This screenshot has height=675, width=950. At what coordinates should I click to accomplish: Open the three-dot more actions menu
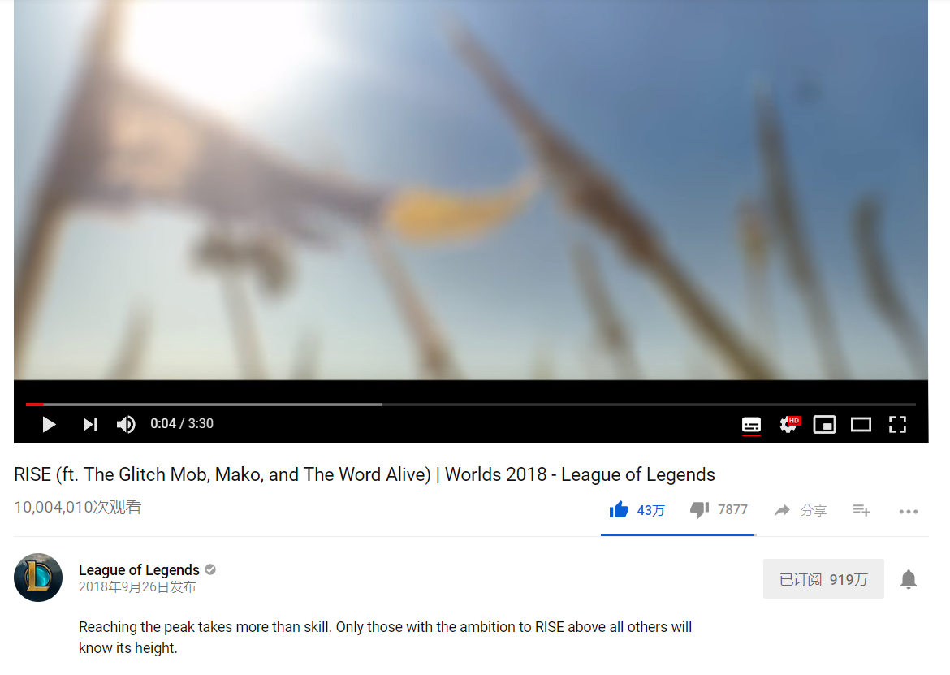(909, 512)
